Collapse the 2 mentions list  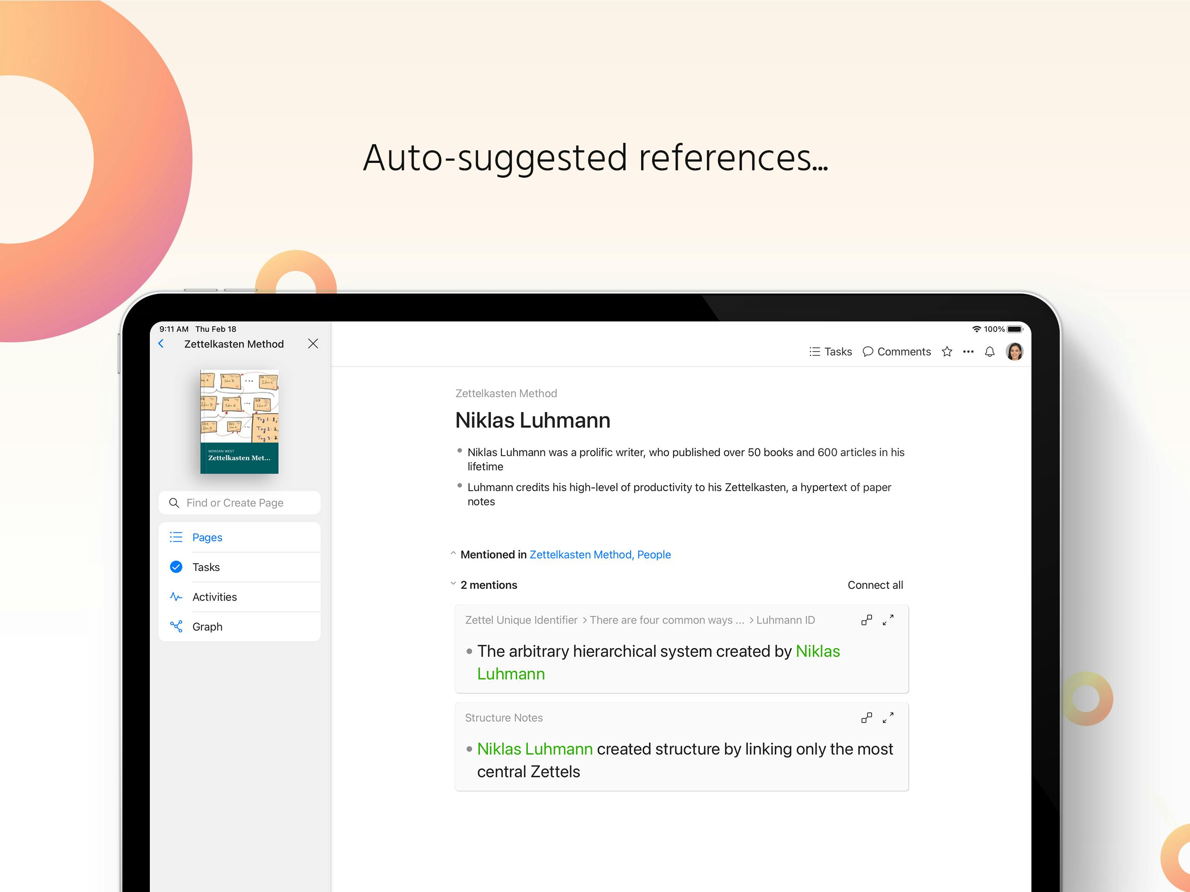point(453,584)
